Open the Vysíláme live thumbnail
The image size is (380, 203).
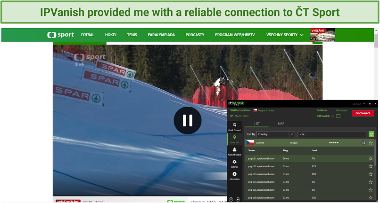(x=322, y=35)
